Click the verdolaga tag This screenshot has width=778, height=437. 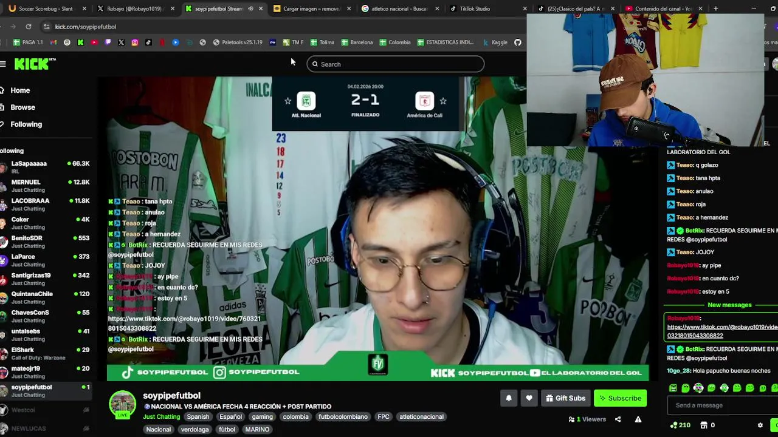click(195, 430)
